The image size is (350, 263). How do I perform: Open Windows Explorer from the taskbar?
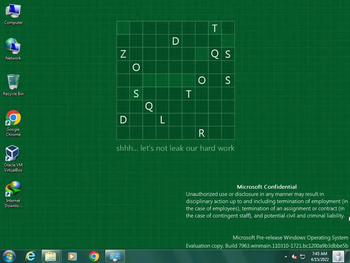[51, 256]
